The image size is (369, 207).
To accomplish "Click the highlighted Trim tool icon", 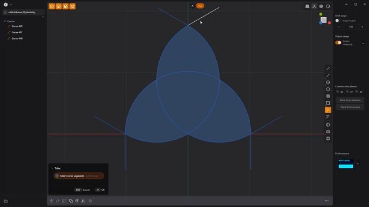I will (328, 110).
